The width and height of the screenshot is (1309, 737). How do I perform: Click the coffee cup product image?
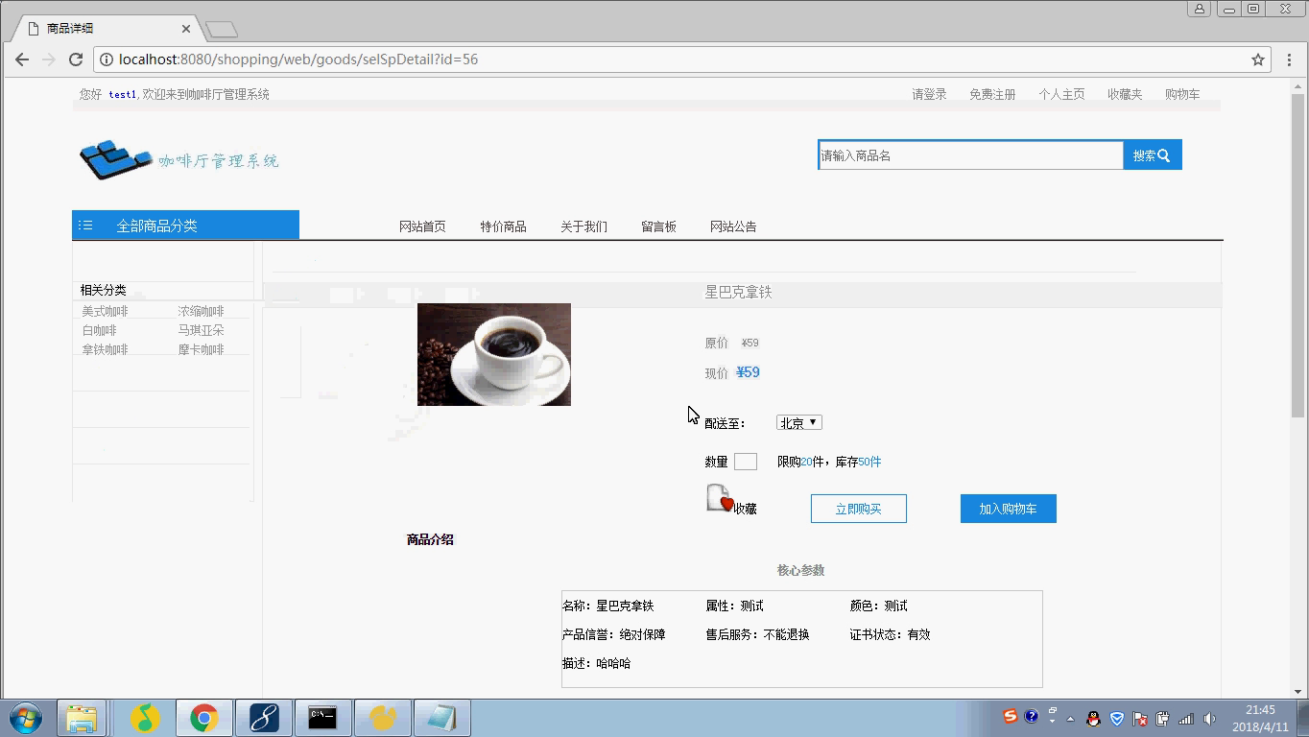(x=494, y=354)
